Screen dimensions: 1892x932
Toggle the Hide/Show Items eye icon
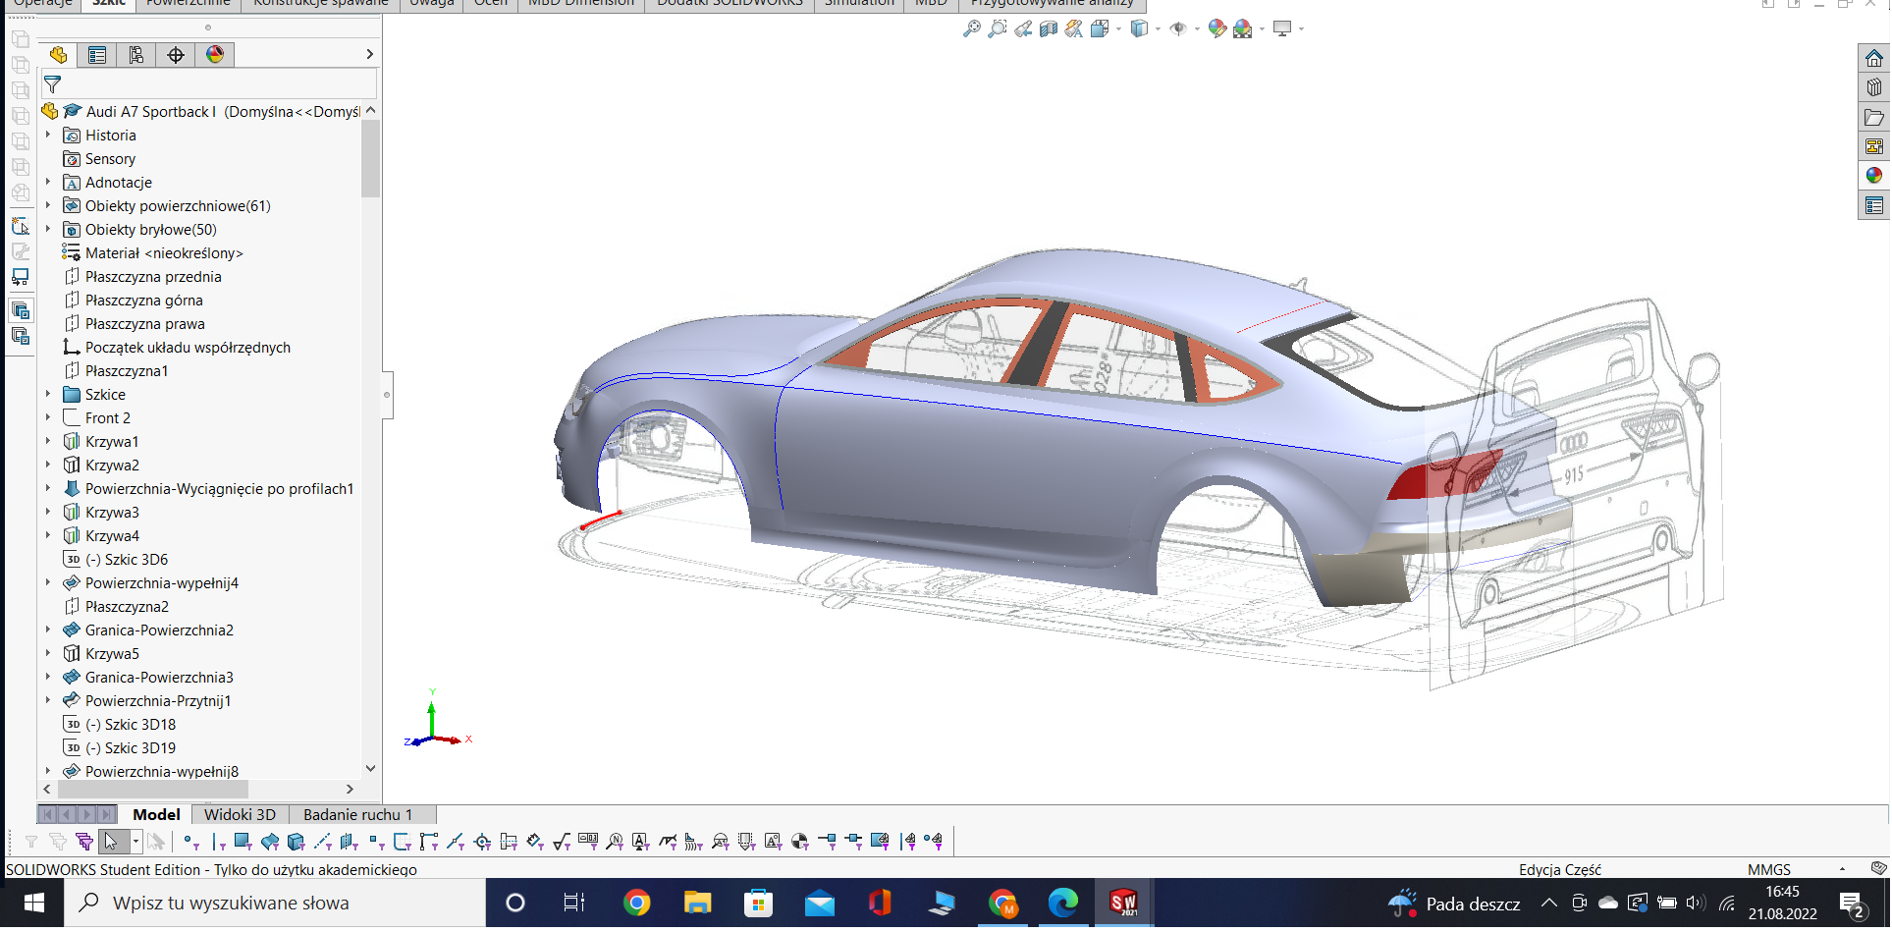[x=1178, y=28]
